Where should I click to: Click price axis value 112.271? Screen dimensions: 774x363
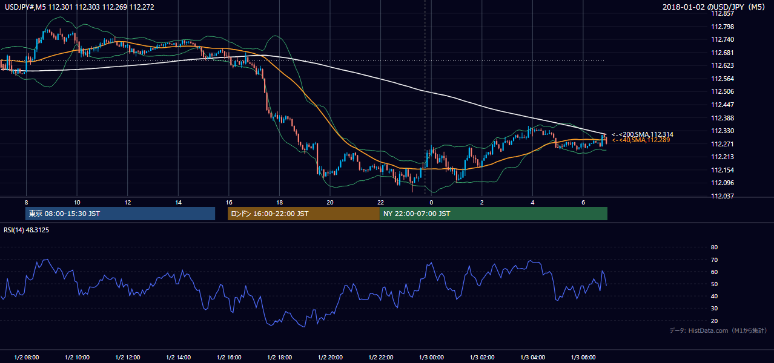[722, 144]
